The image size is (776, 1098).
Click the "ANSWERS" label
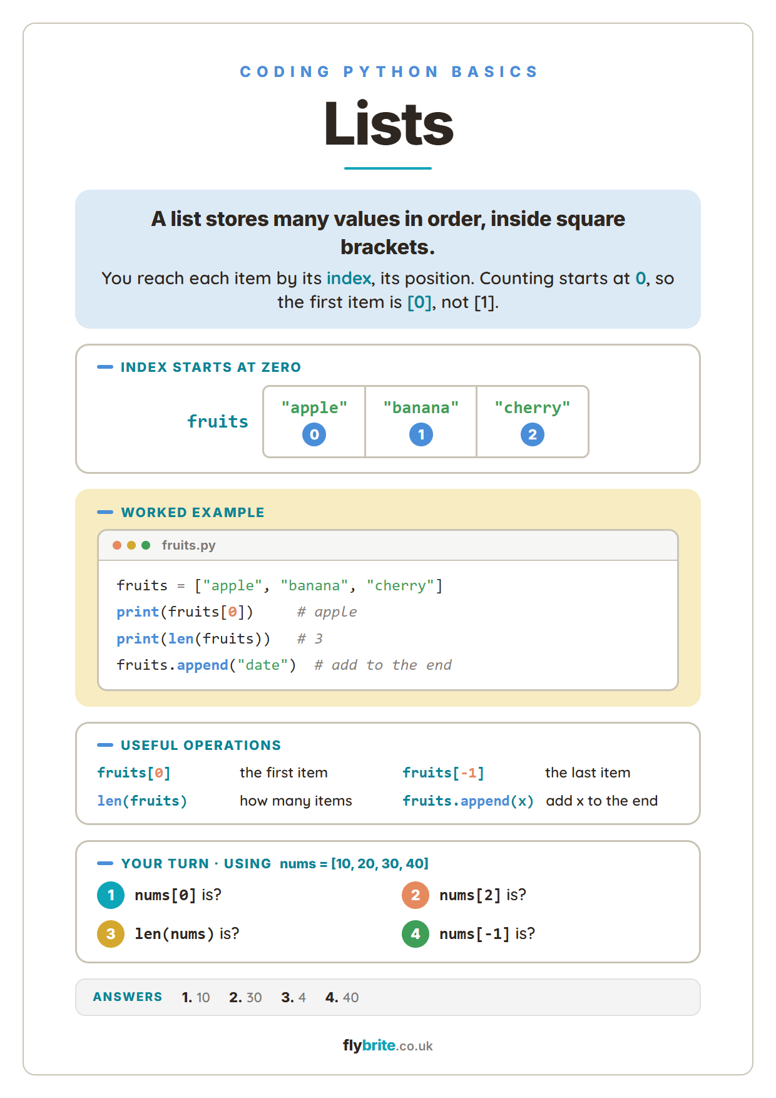tap(128, 997)
